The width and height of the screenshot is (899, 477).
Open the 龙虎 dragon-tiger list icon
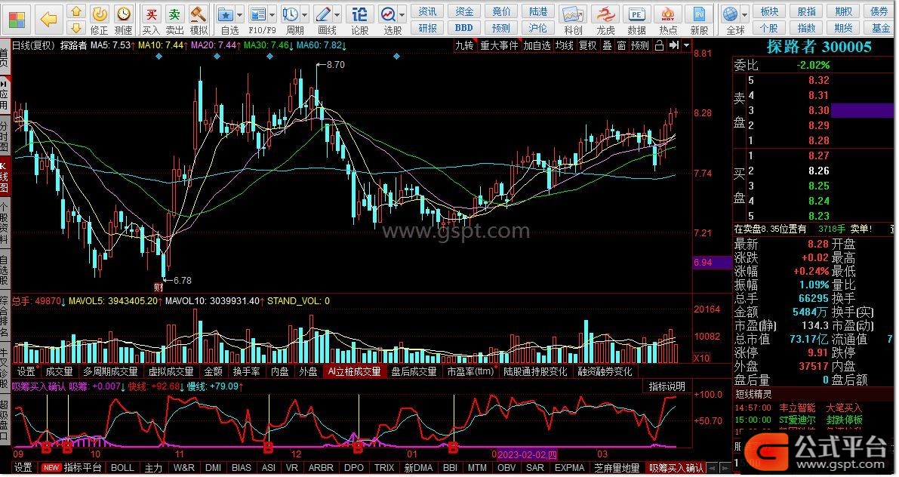605,20
